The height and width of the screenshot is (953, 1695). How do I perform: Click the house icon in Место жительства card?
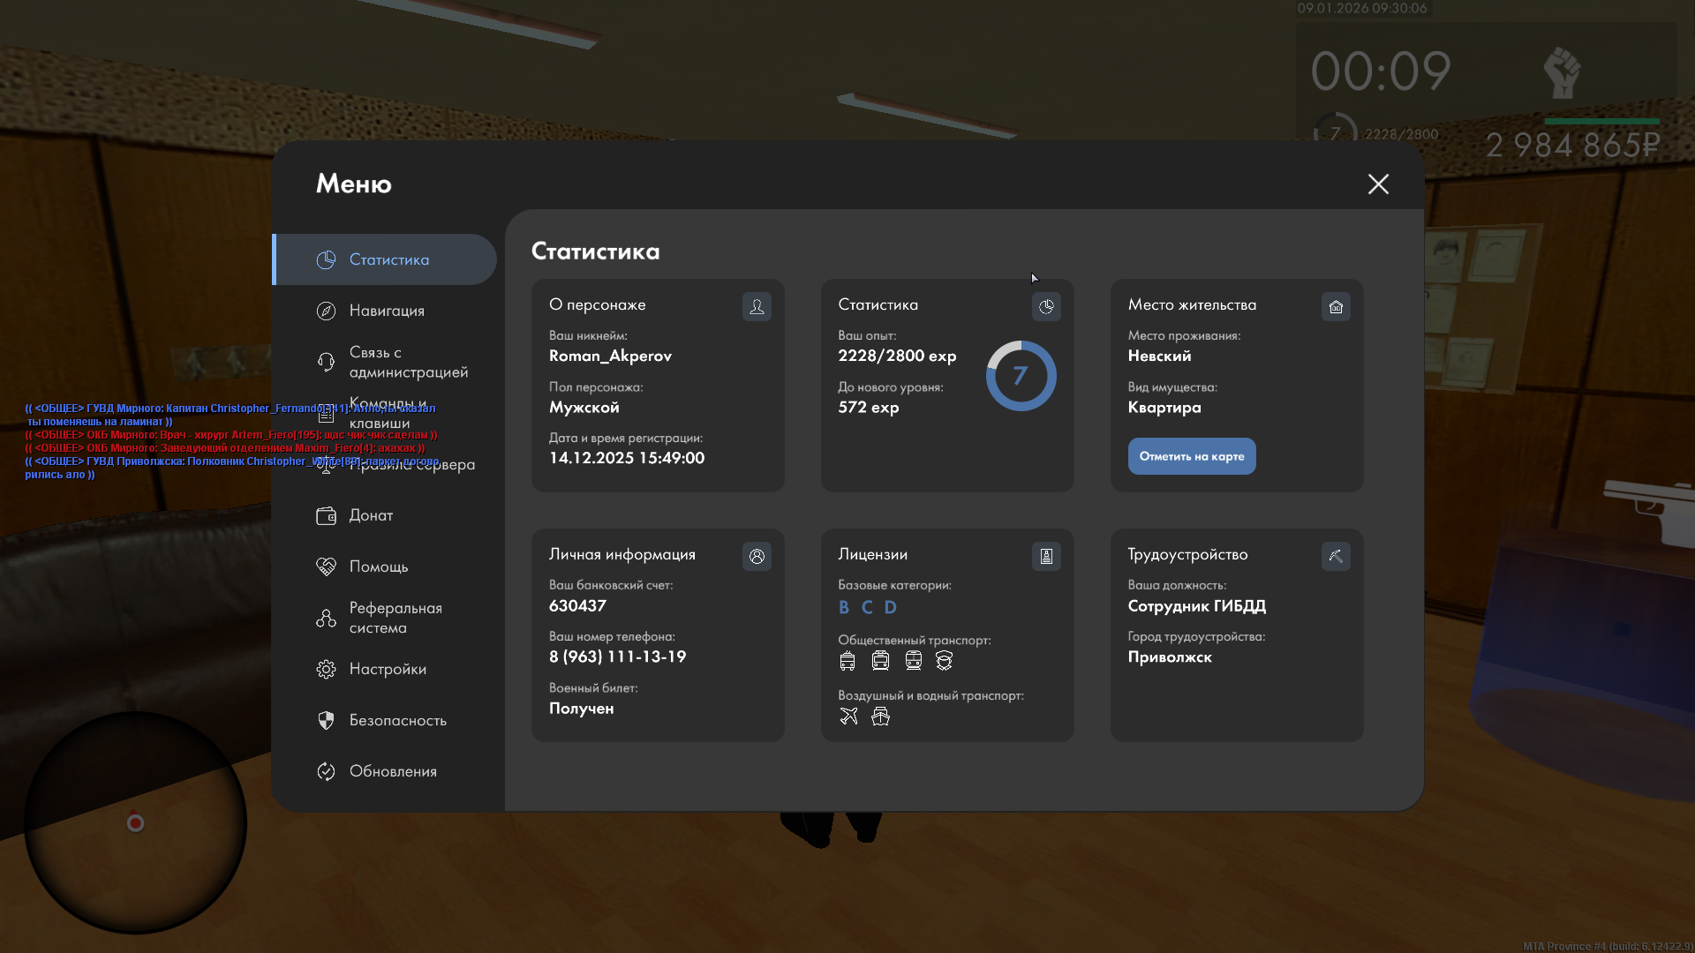pos(1336,306)
